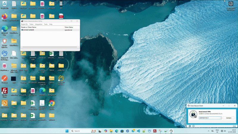Select the Postman desktop shortcut

click(4, 78)
